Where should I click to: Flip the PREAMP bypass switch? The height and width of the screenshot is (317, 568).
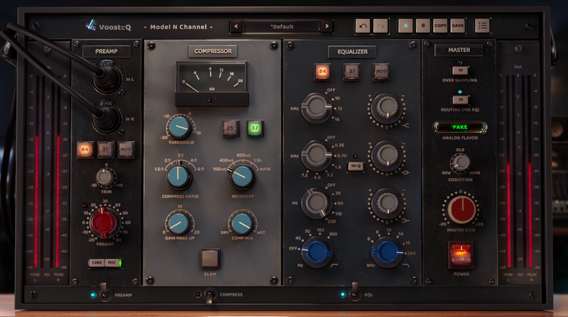(104, 293)
